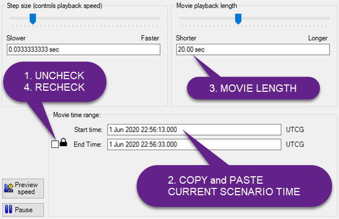Uncheck the movie time range lock checkbox

(x=55, y=145)
